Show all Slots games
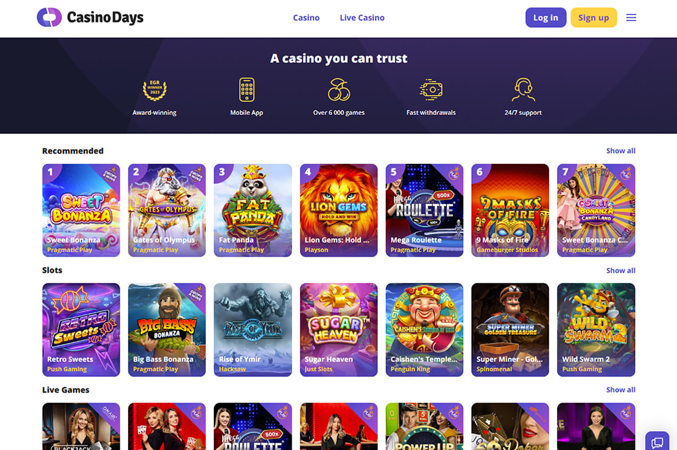This screenshot has width=677, height=450. pyautogui.click(x=620, y=271)
